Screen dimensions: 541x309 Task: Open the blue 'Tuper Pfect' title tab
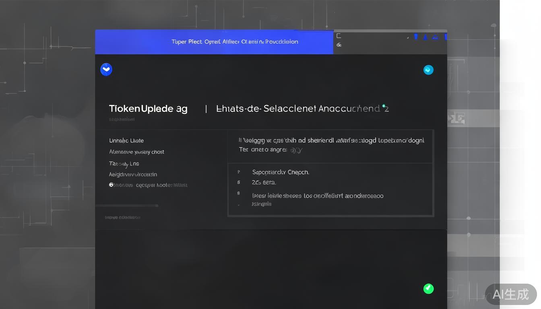point(234,42)
